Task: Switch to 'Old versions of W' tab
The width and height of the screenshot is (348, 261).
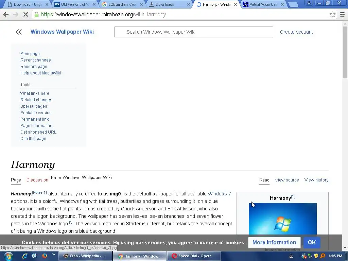Action: (x=74, y=4)
